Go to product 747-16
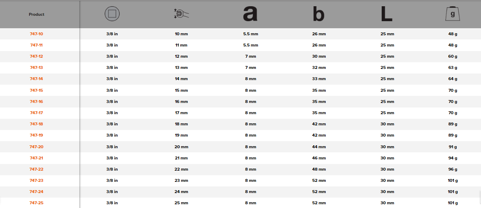481x208 pixels. 37,102
